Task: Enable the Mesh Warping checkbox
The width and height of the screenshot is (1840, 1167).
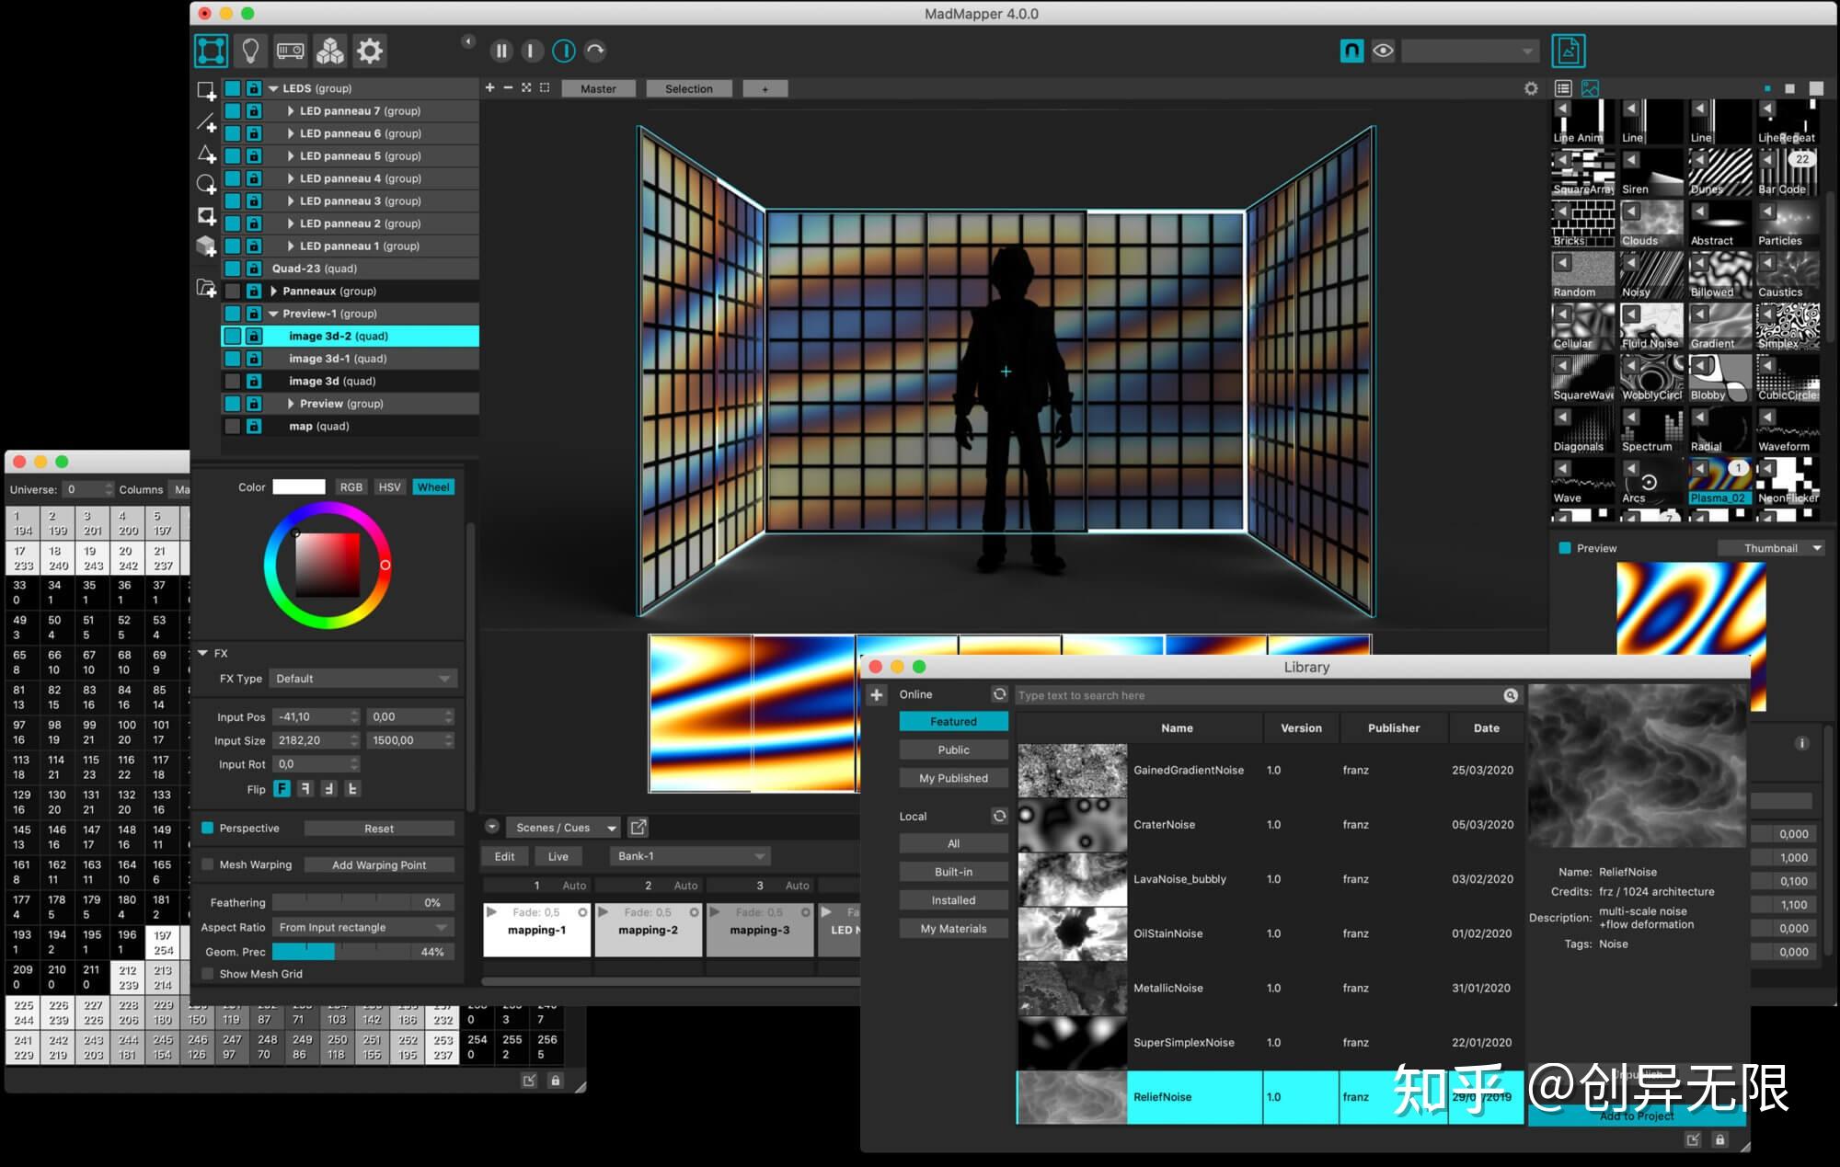Action: tap(208, 864)
